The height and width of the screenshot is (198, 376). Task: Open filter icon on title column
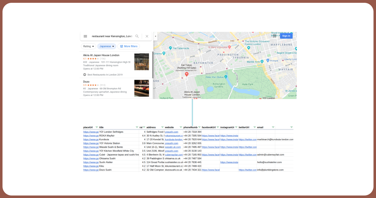137,127
